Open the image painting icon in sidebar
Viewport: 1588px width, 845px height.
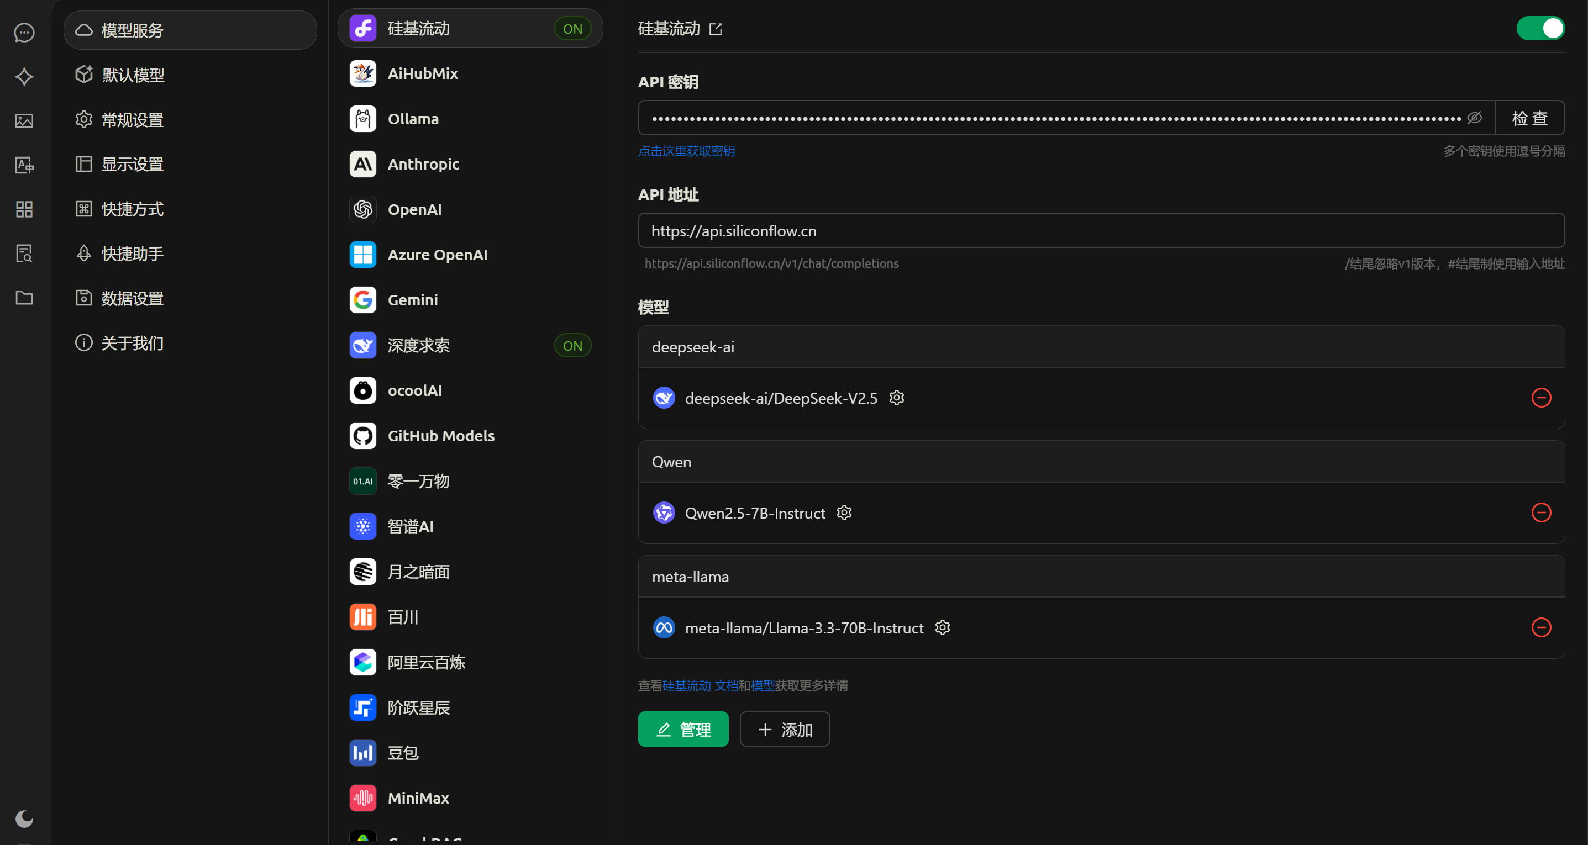point(24,121)
